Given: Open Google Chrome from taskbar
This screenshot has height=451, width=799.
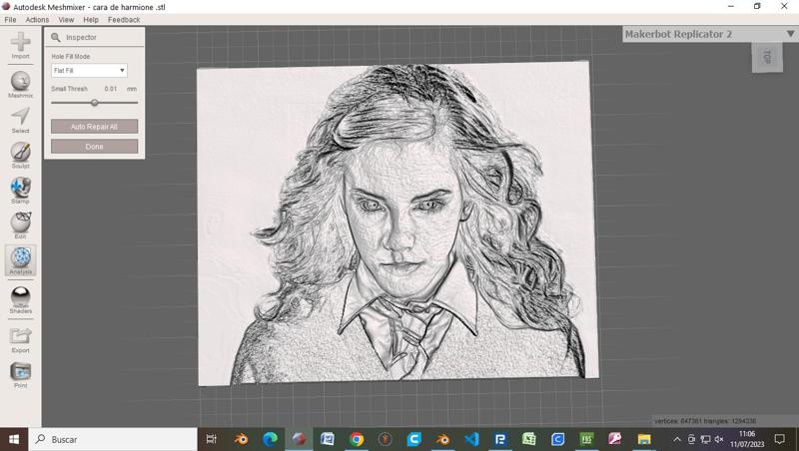Looking at the screenshot, I should pyautogui.click(x=357, y=439).
